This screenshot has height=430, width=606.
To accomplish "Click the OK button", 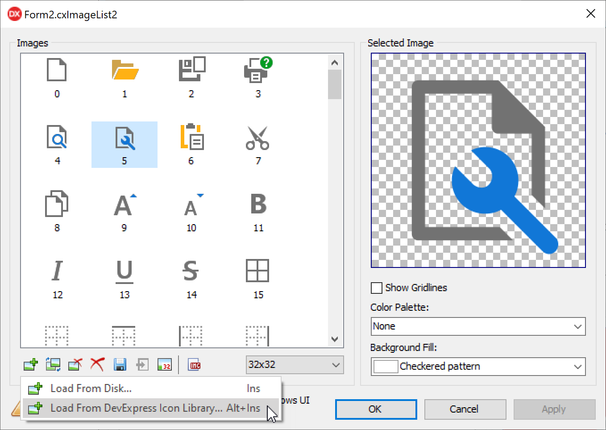I will pyautogui.click(x=376, y=409).
